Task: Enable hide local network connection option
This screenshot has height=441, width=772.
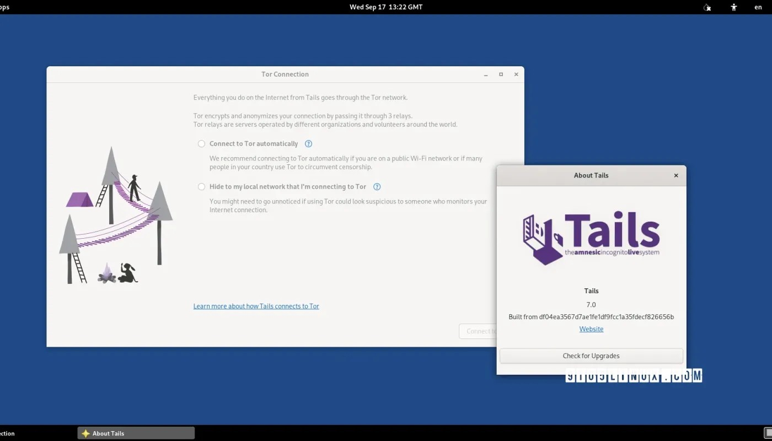Action: (201, 186)
